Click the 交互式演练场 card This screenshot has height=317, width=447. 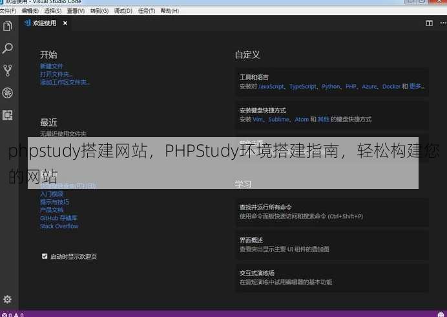coord(331,278)
